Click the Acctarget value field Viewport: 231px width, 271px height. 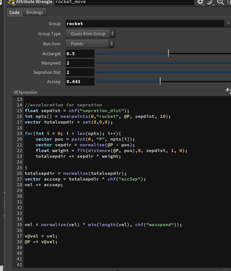point(80,54)
